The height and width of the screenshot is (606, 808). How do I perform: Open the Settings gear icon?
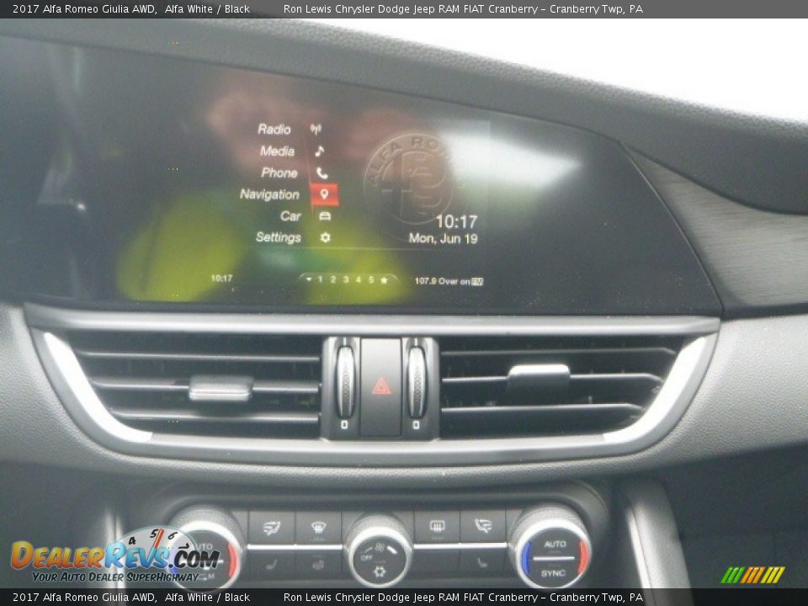[x=325, y=238]
